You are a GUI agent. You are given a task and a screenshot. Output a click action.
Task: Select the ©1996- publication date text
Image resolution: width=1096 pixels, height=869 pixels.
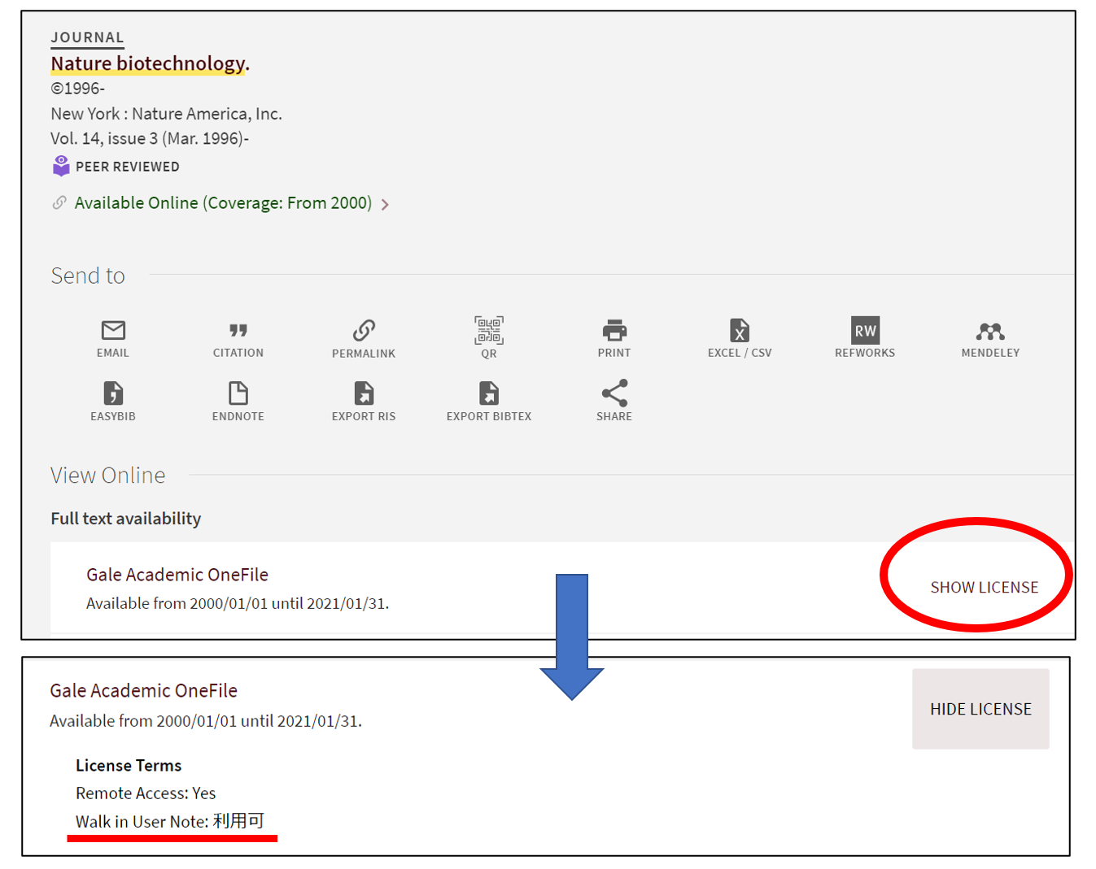(x=78, y=89)
